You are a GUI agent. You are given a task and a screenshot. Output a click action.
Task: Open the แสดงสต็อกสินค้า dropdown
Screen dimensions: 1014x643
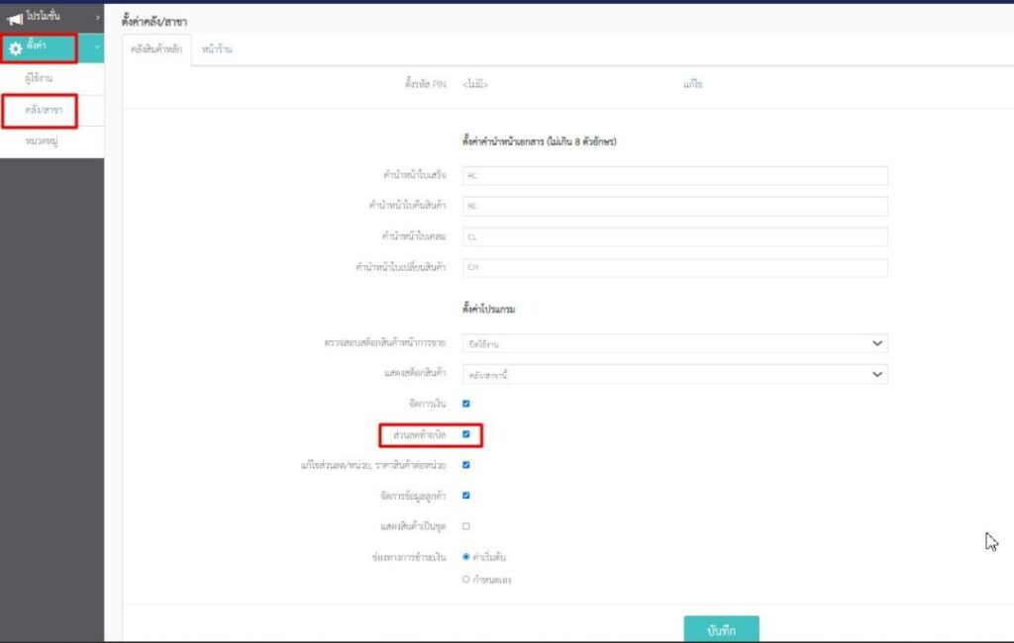coord(674,375)
